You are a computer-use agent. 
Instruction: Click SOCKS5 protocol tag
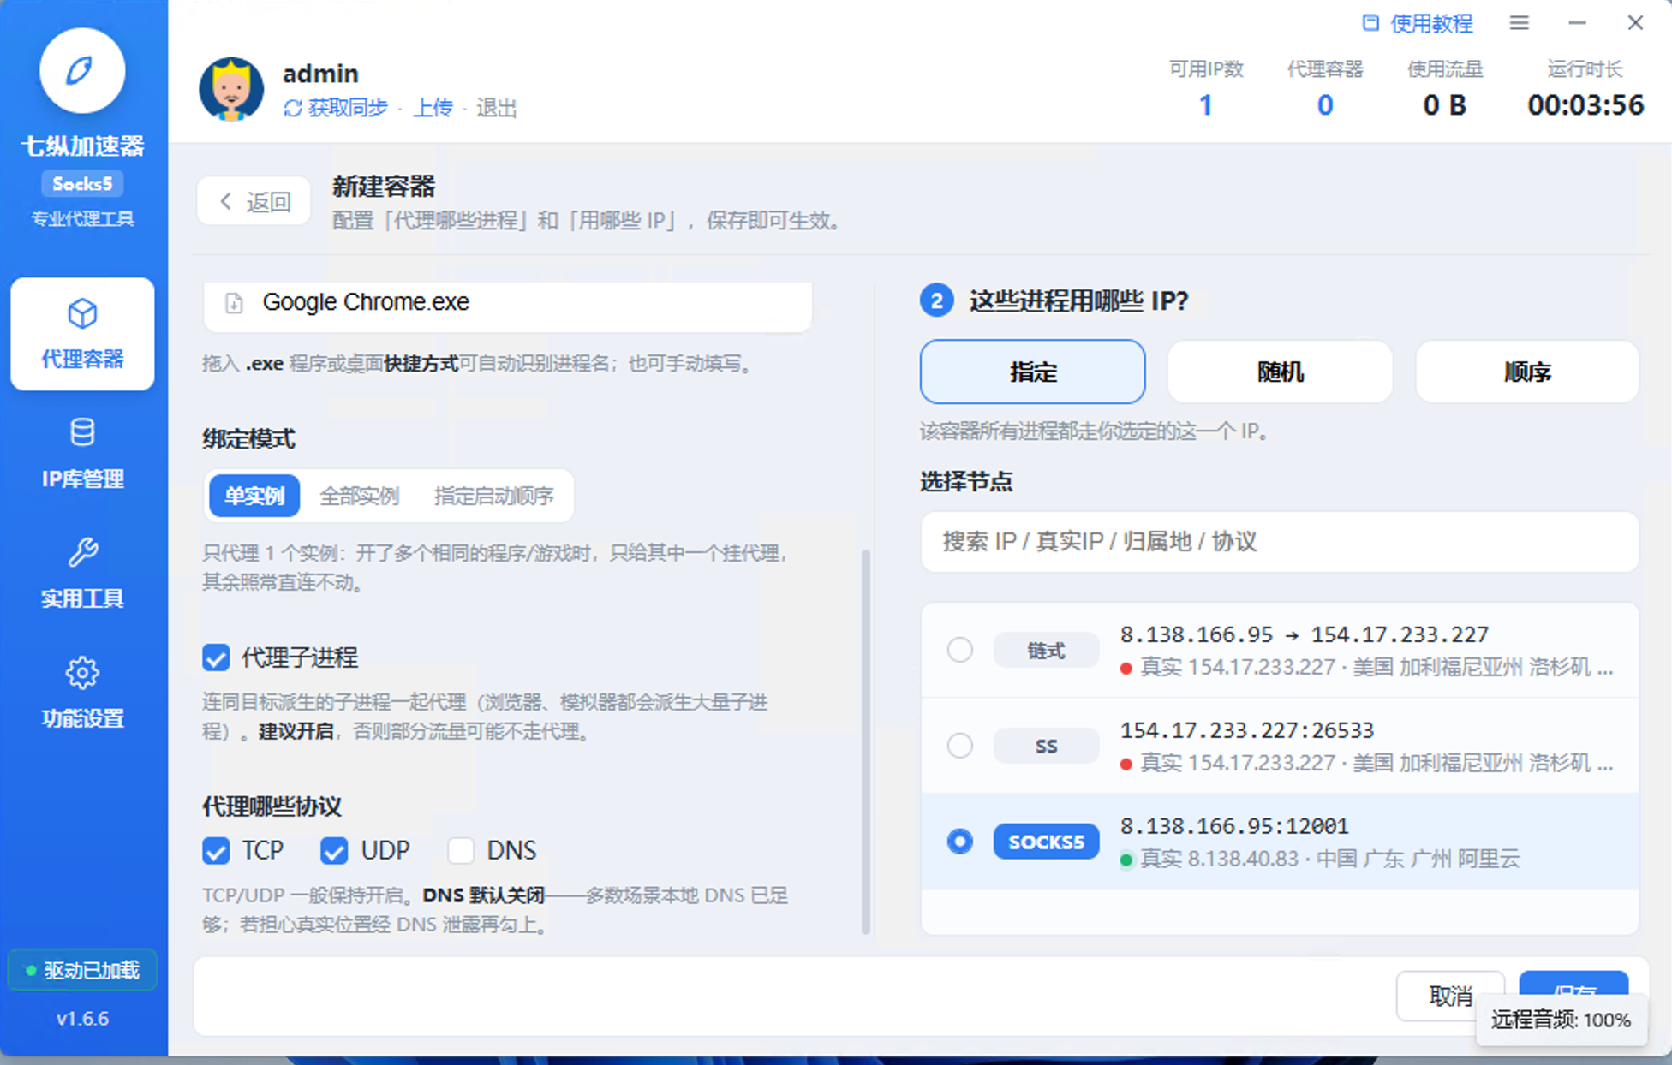(1046, 842)
